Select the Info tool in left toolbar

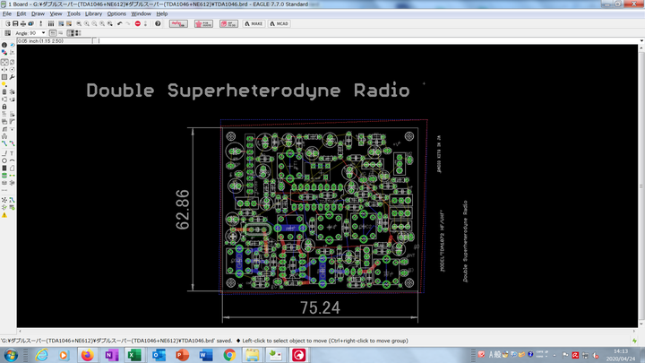click(x=4, y=45)
